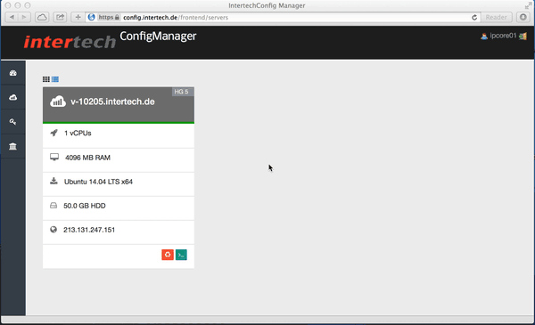535x325 pixels.
Task: Select the 1 vCPUs text
Action: (78, 134)
